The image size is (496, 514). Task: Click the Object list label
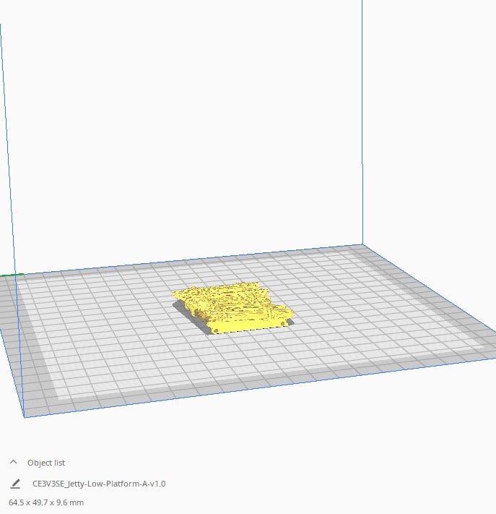pos(46,463)
